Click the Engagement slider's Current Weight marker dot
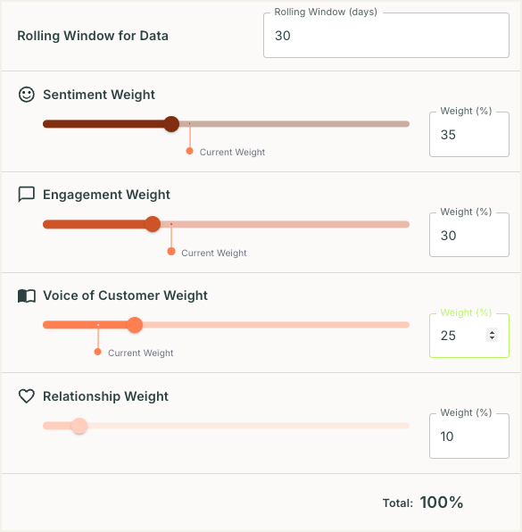Image resolution: width=522 pixels, height=532 pixels. [171, 252]
